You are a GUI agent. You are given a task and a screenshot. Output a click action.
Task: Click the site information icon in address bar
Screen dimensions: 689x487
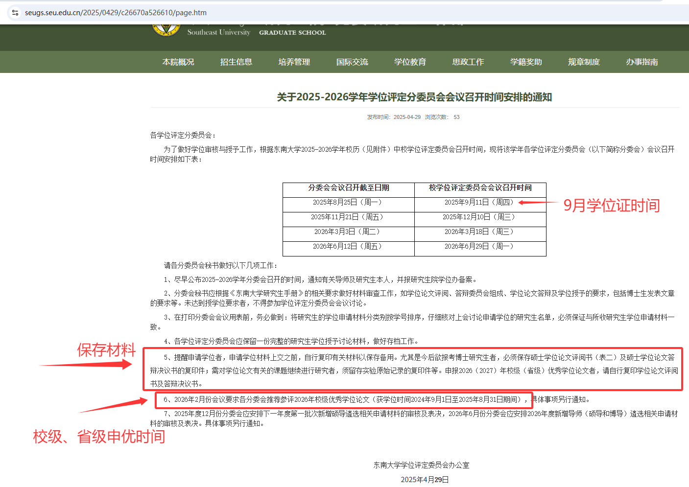(15, 13)
